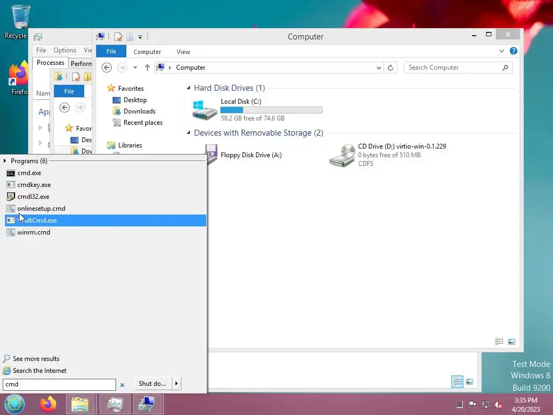The image size is (553, 415).
Task: Open View ribbon tab
Action: (x=183, y=52)
